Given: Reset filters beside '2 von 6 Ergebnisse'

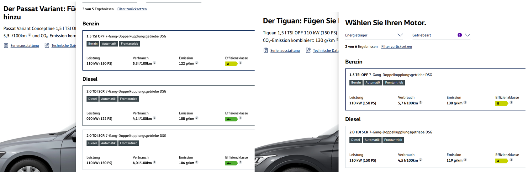Looking at the screenshot, I should coord(397,47).
